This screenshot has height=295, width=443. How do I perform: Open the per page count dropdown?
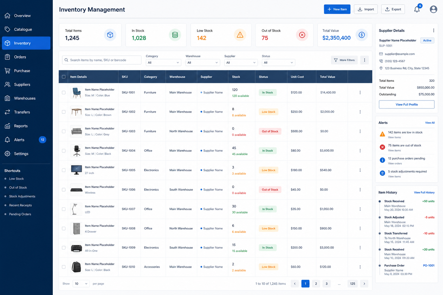(x=81, y=284)
